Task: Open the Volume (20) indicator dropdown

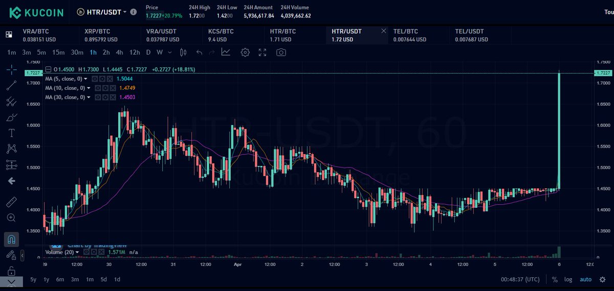Action: pyautogui.click(x=77, y=252)
